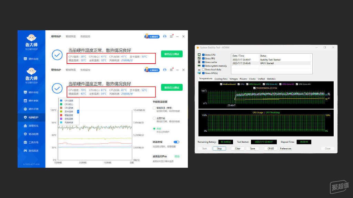Viewport: 353px width, 198px height.
Task: Open 工具市场 in the Lu Dashi sidebar
Action: 31,142
